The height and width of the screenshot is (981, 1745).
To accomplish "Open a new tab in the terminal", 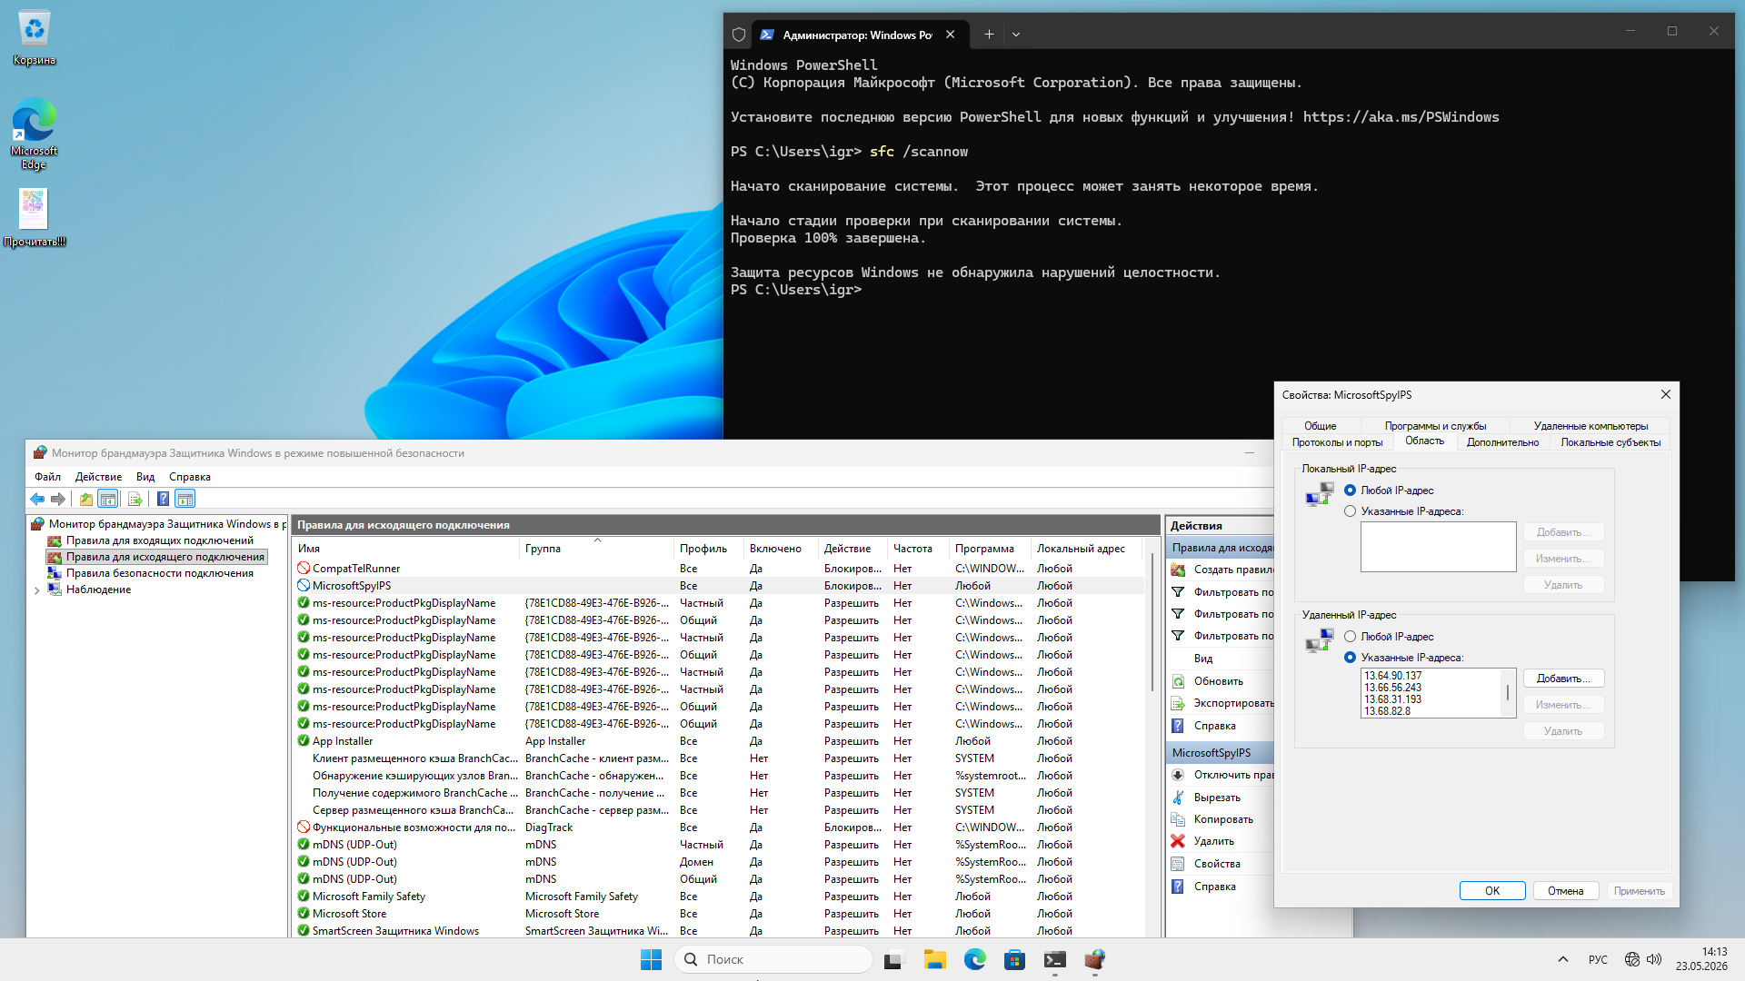I will [989, 35].
